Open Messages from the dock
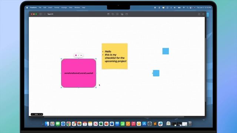 [x=58, y=124]
